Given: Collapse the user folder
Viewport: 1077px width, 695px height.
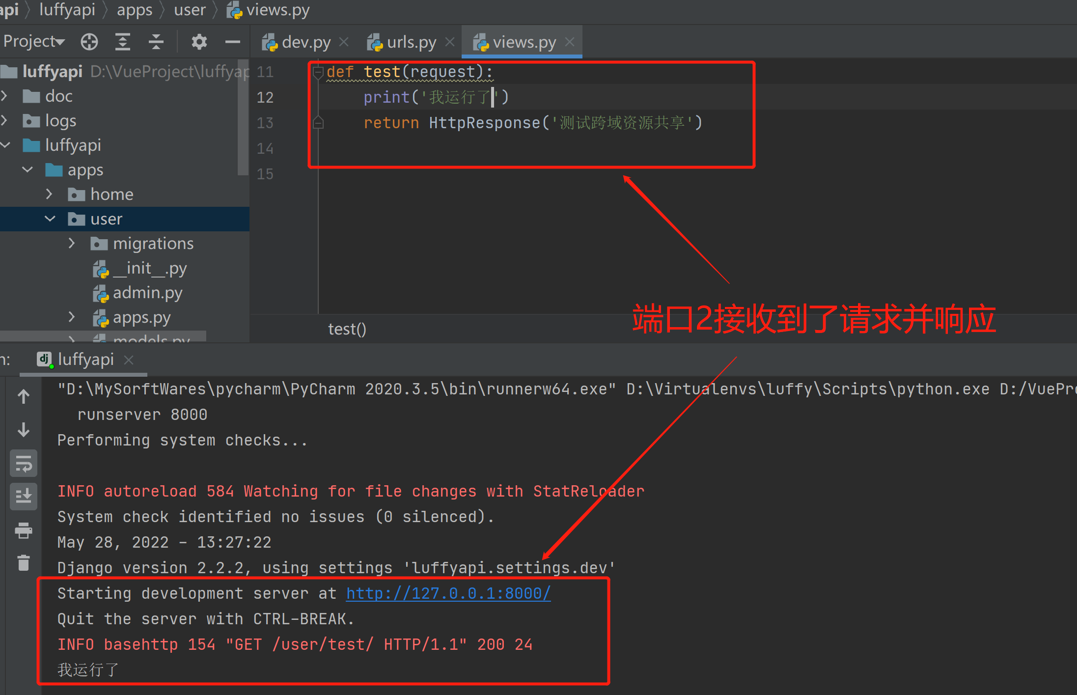Looking at the screenshot, I should tap(50, 219).
